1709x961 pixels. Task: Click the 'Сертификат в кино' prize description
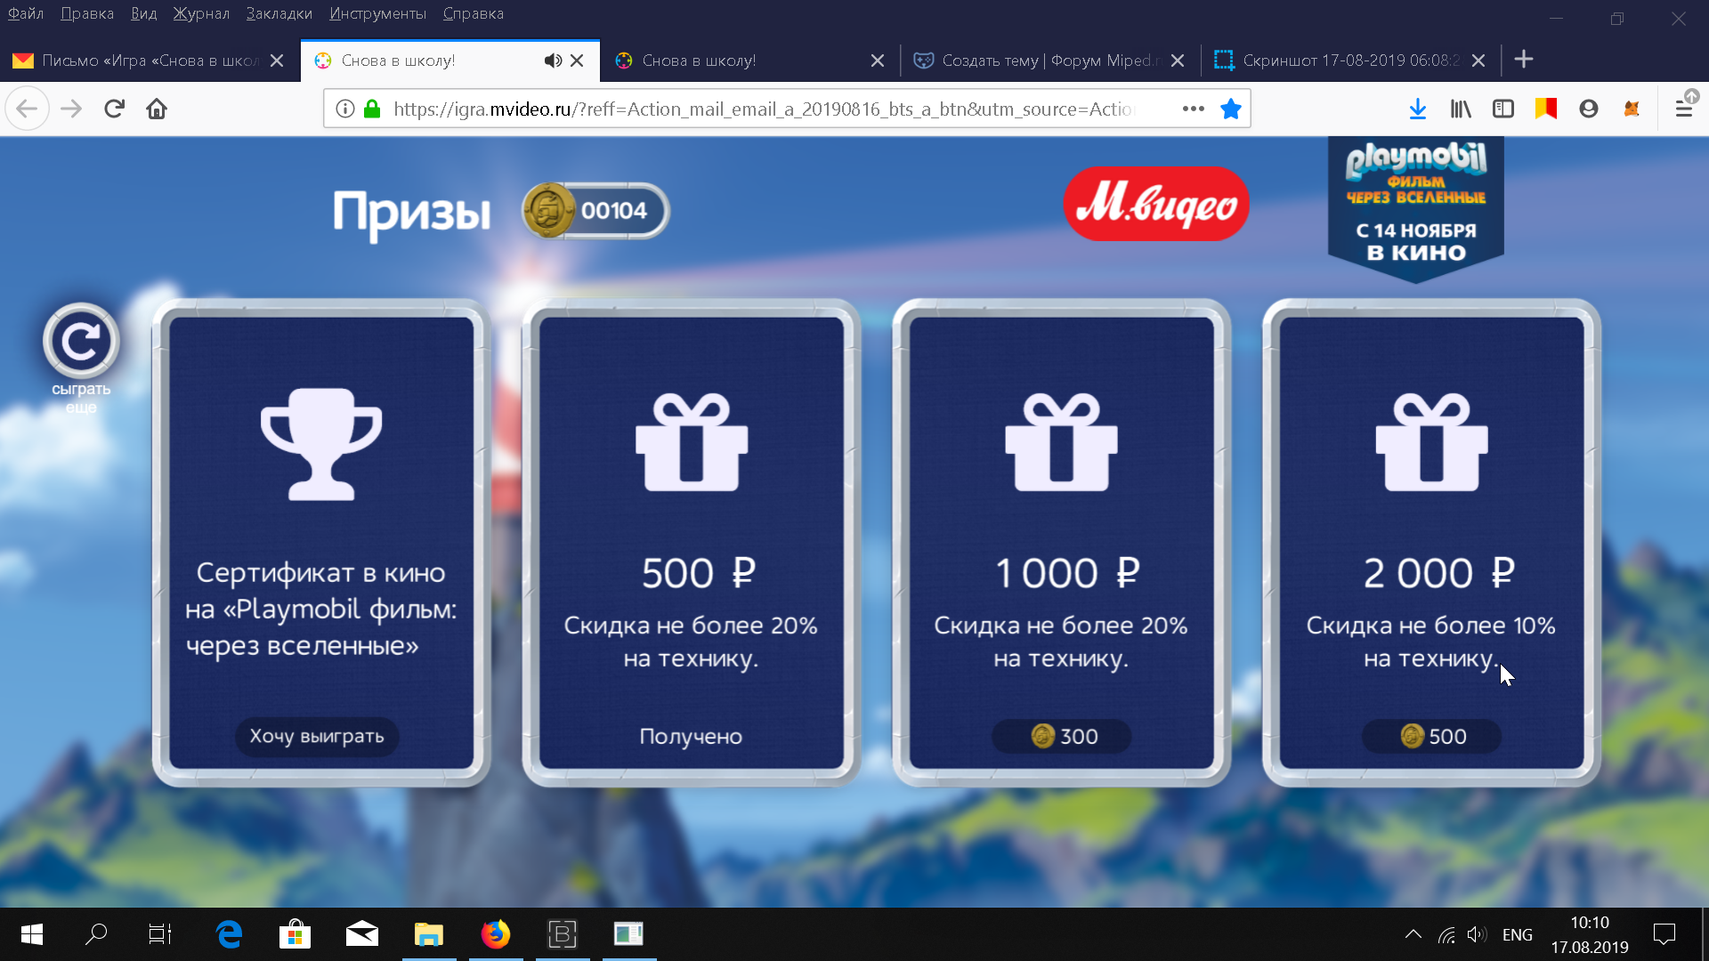(x=320, y=610)
